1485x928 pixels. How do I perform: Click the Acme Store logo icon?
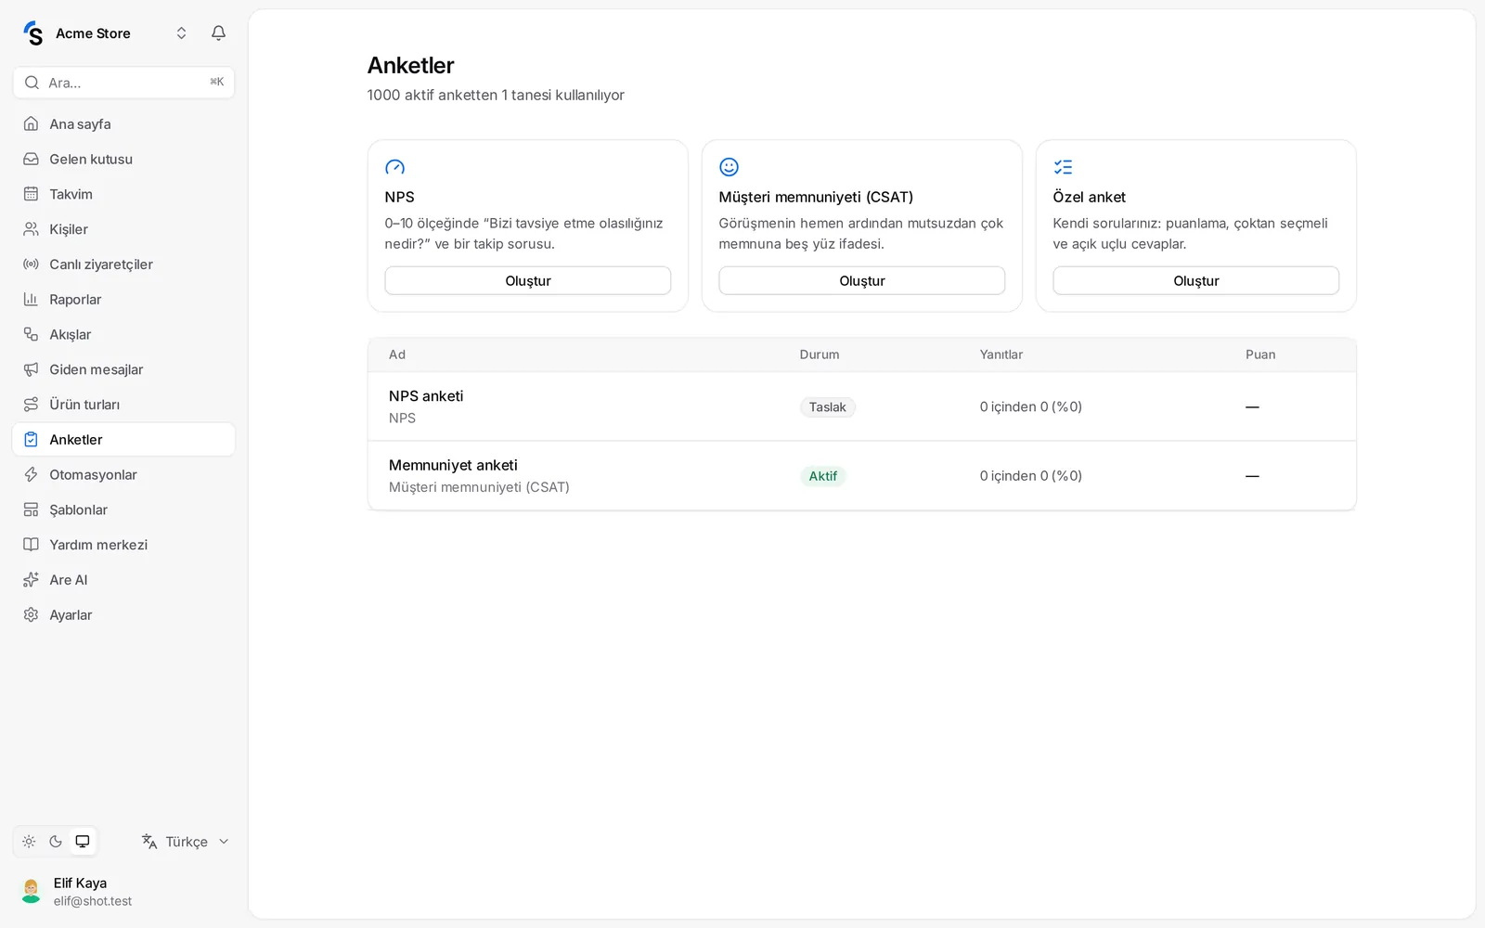(x=33, y=33)
